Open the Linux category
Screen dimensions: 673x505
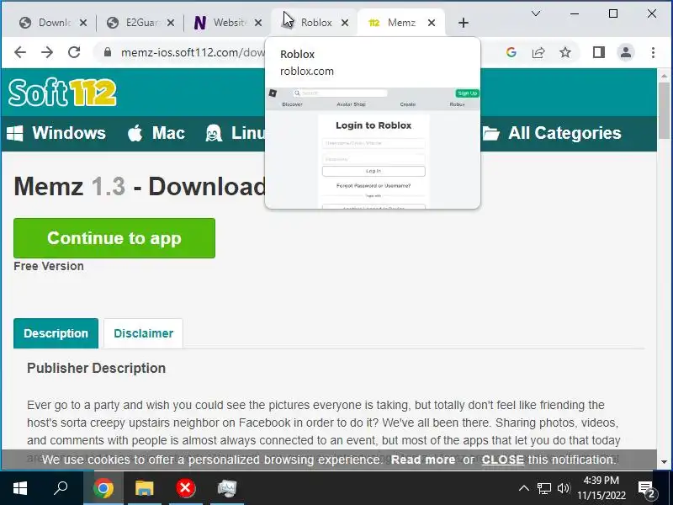click(236, 133)
